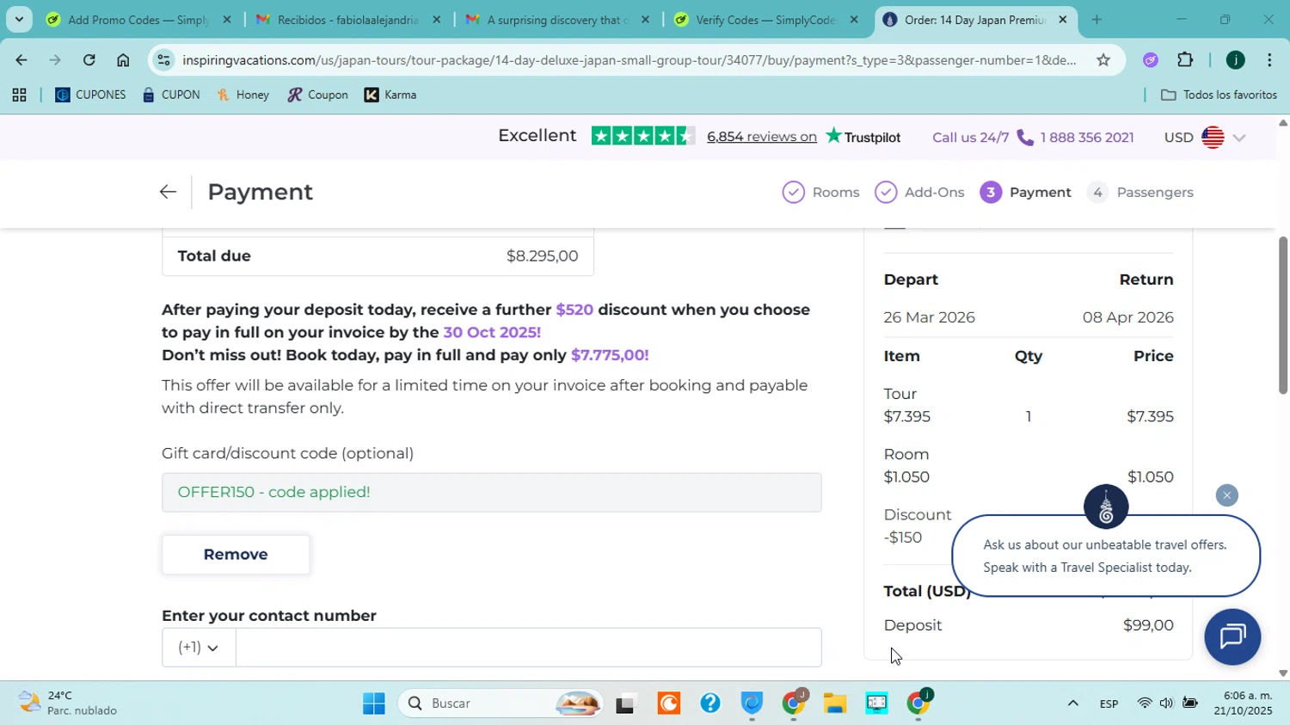Screen dimensions: 1290x725
Task: Go to the Add-Ons step
Action: 919,192
